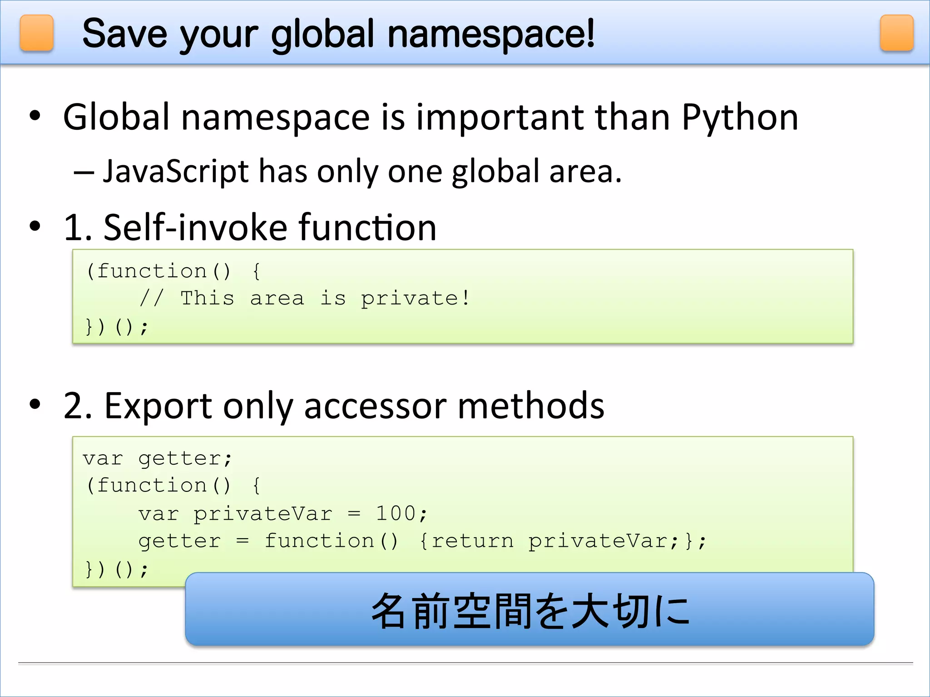Image resolution: width=930 pixels, height=697 pixels.
Task: Click the orange square after the title's exclamation mark
Action: (x=897, y=33)
